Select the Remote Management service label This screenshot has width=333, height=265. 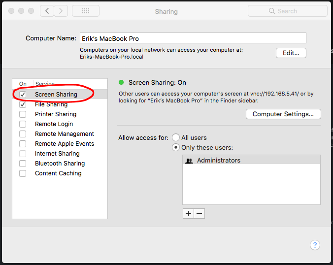65,134
